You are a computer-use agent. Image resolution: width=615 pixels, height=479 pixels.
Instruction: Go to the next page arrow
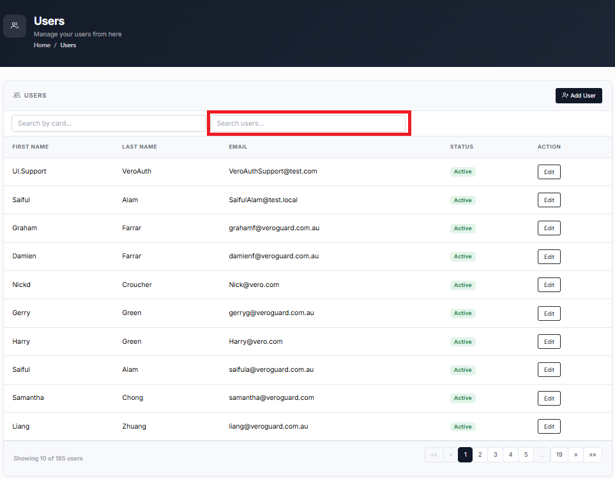coord(576,455)
